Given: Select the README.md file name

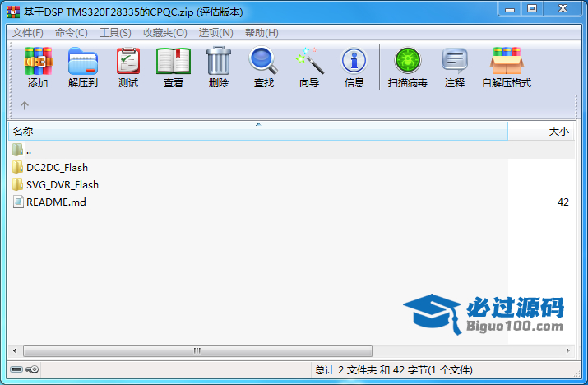Looking at the screenshot, I should 56,202.
